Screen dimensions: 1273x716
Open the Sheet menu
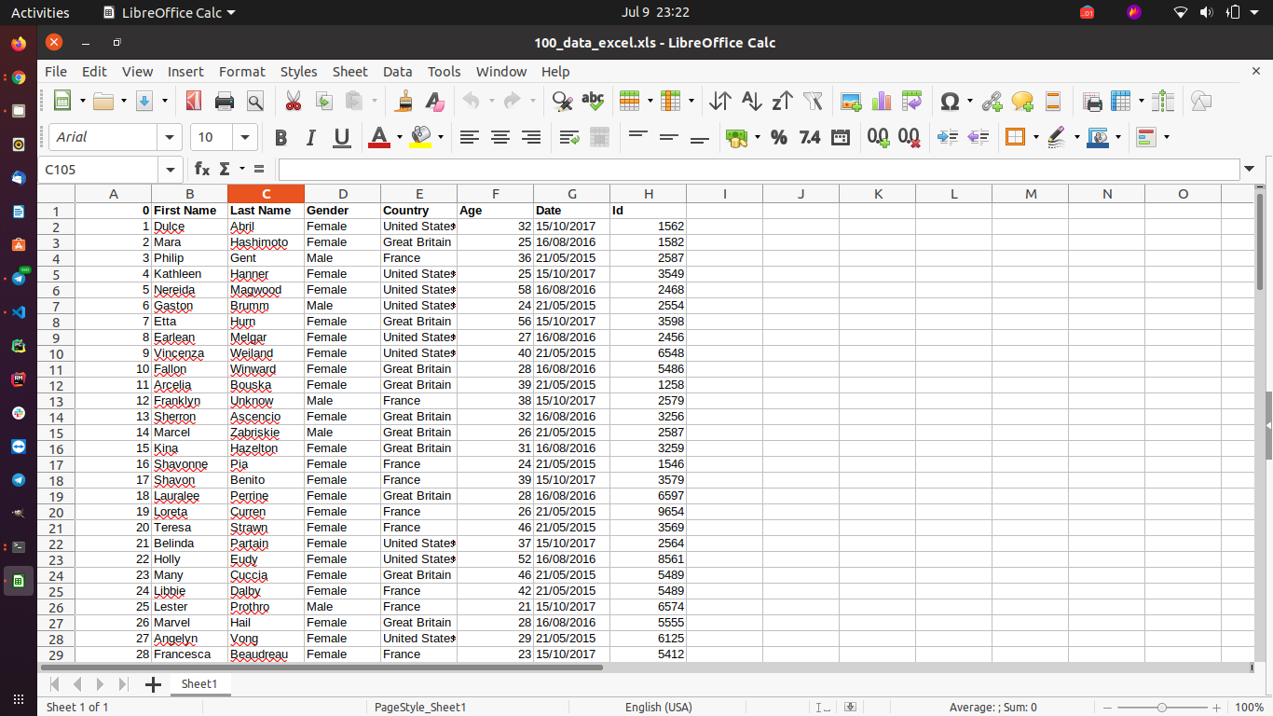tap(349, 71)
